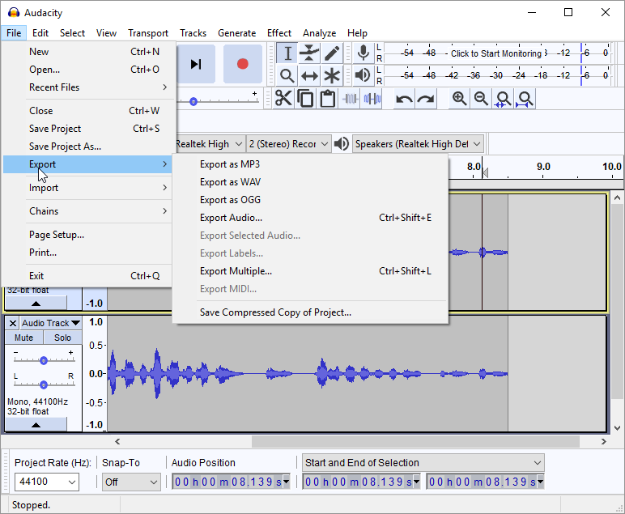Choose Export as MP3
The width and height of the screenshot is (625, 514).
(230, 164)
